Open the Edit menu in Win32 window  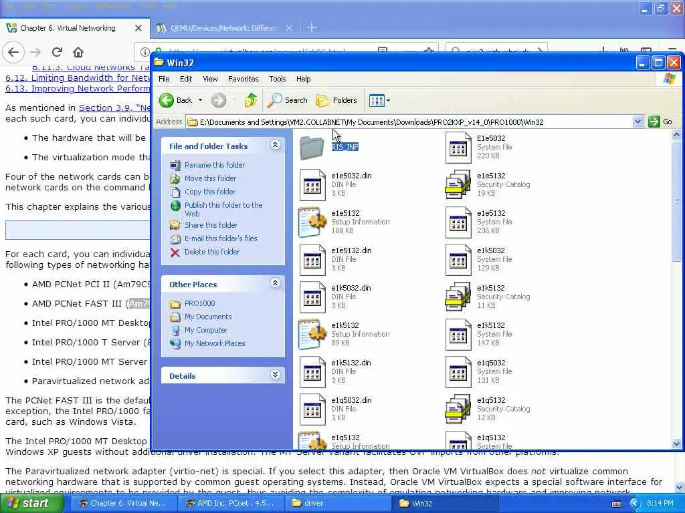pyautogui.click(x=186, y=79)
